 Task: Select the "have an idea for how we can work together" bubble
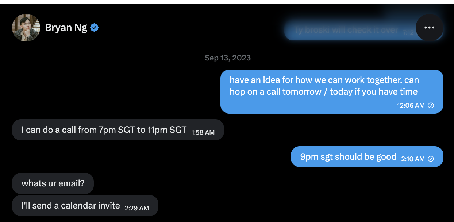[x=325, y=86]
